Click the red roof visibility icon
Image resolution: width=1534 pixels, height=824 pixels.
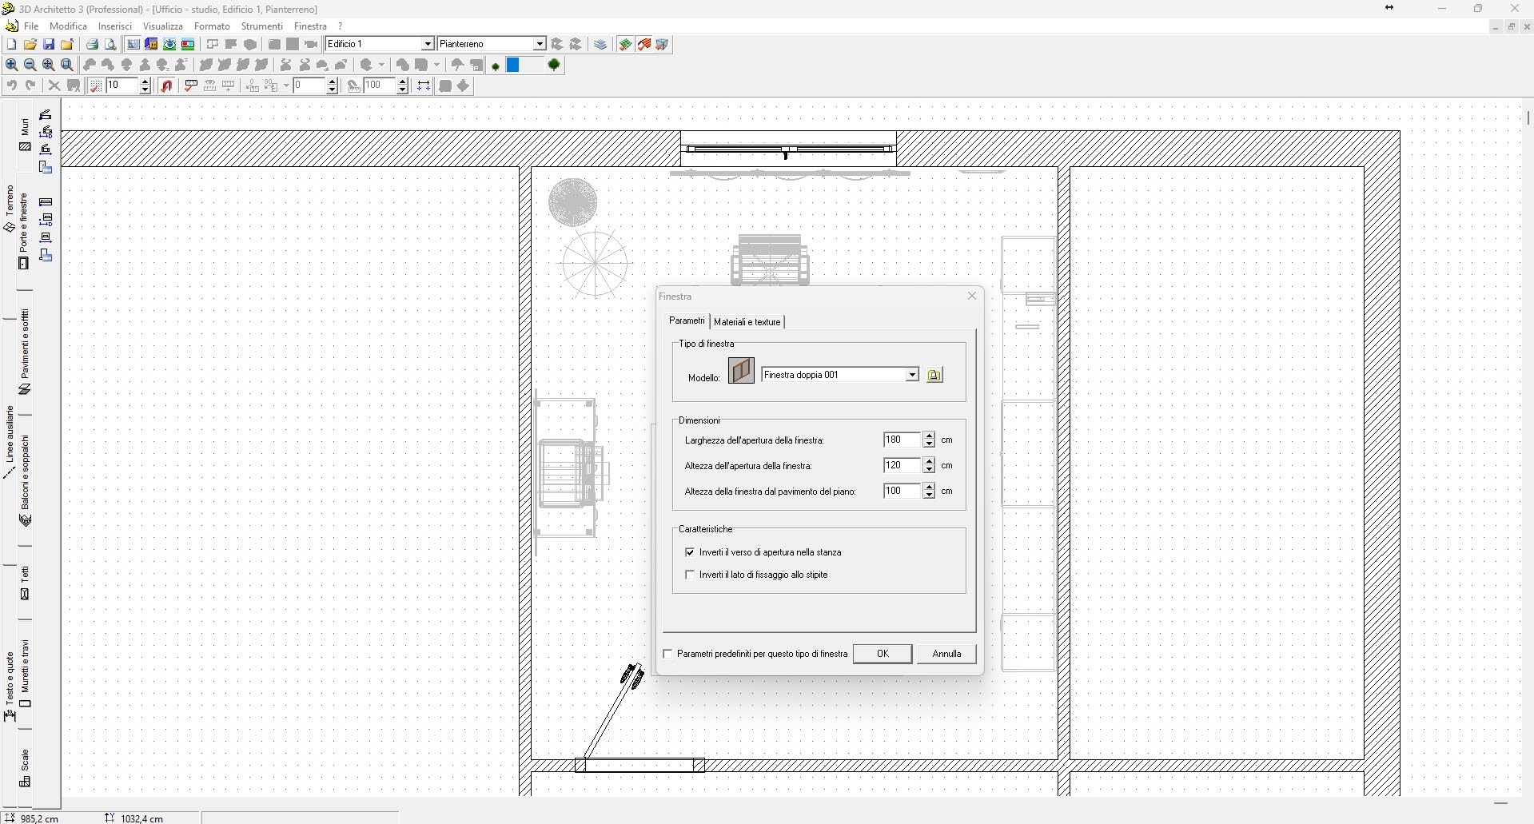[x=644, y=45]
